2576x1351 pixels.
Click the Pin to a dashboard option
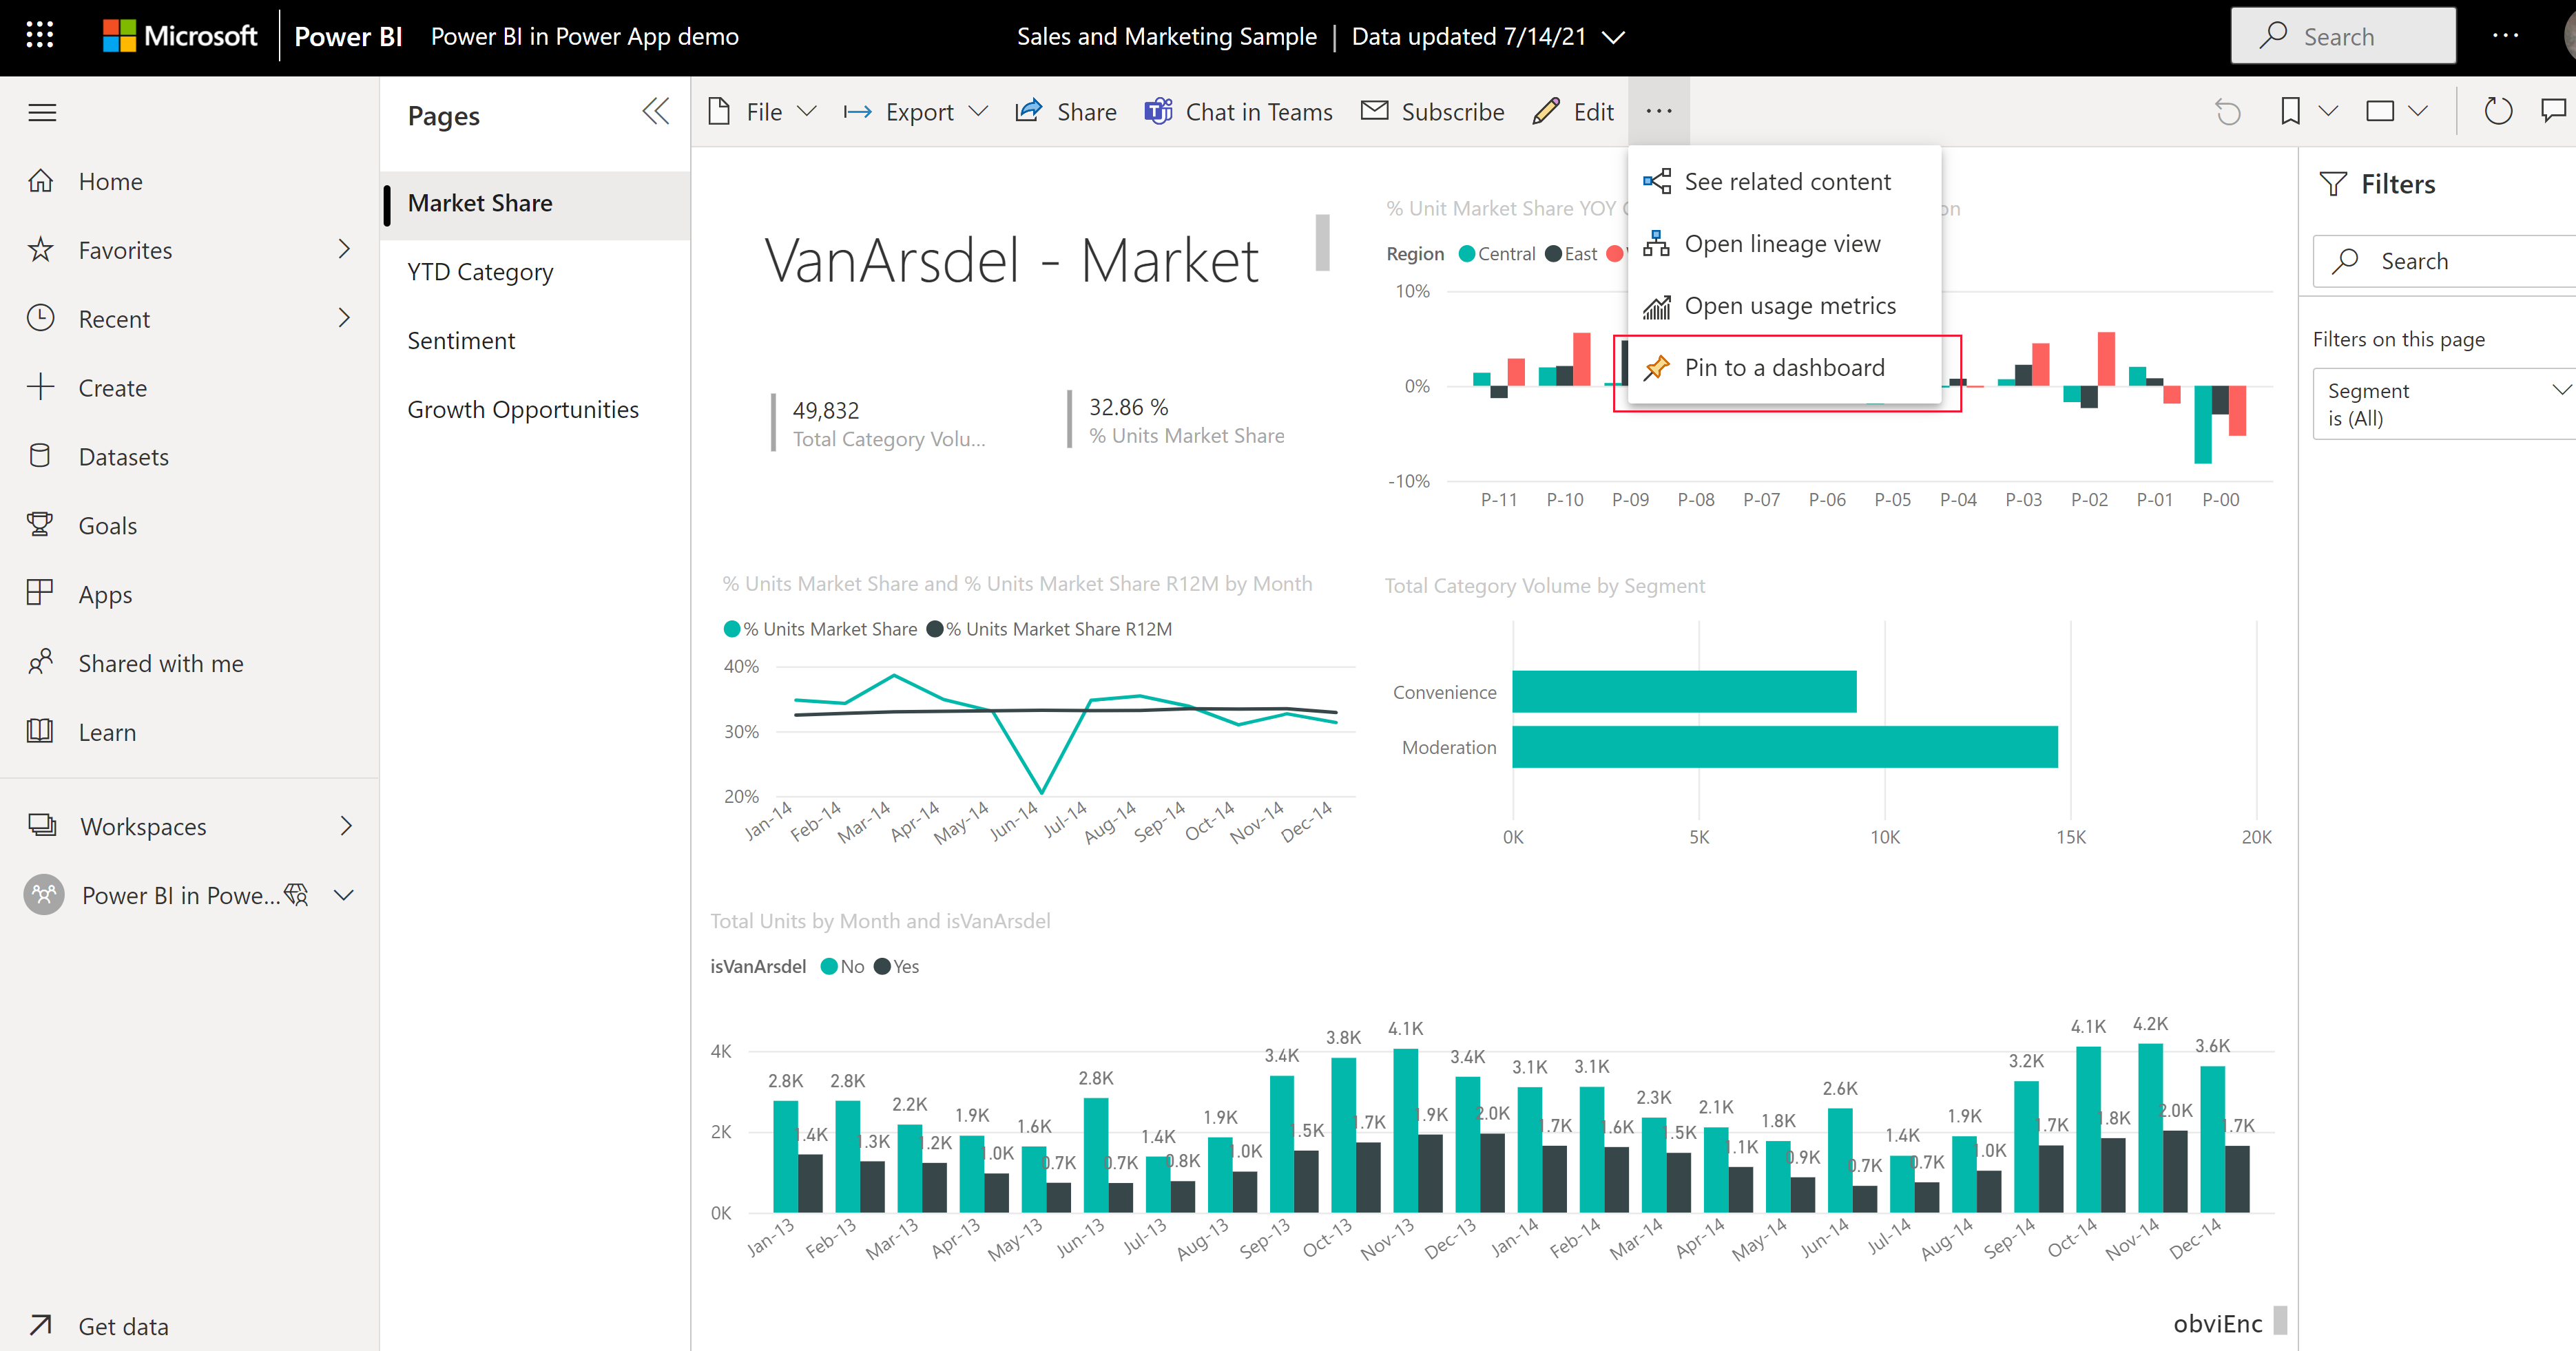1785,366
